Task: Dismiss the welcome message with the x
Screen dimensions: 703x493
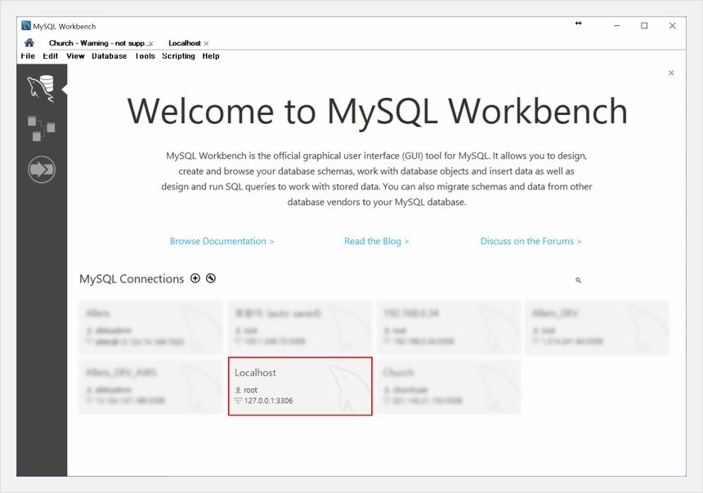Action: [x=671, y=73]
